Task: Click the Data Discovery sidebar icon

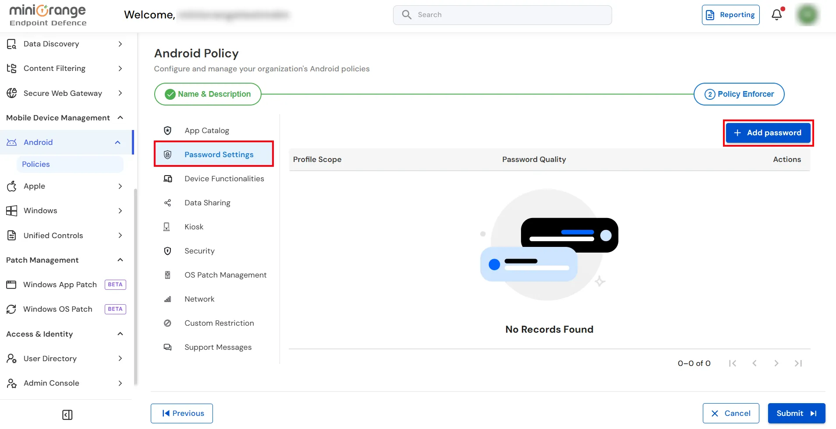Action: click(x=12, y=44)
